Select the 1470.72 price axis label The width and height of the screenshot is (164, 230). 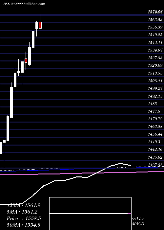click(x=155, y=119)
